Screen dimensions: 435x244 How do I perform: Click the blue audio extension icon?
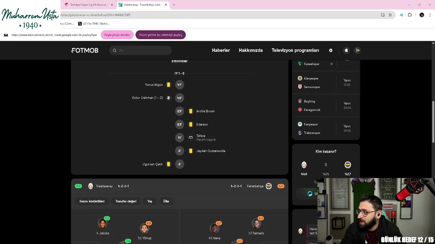401,15
